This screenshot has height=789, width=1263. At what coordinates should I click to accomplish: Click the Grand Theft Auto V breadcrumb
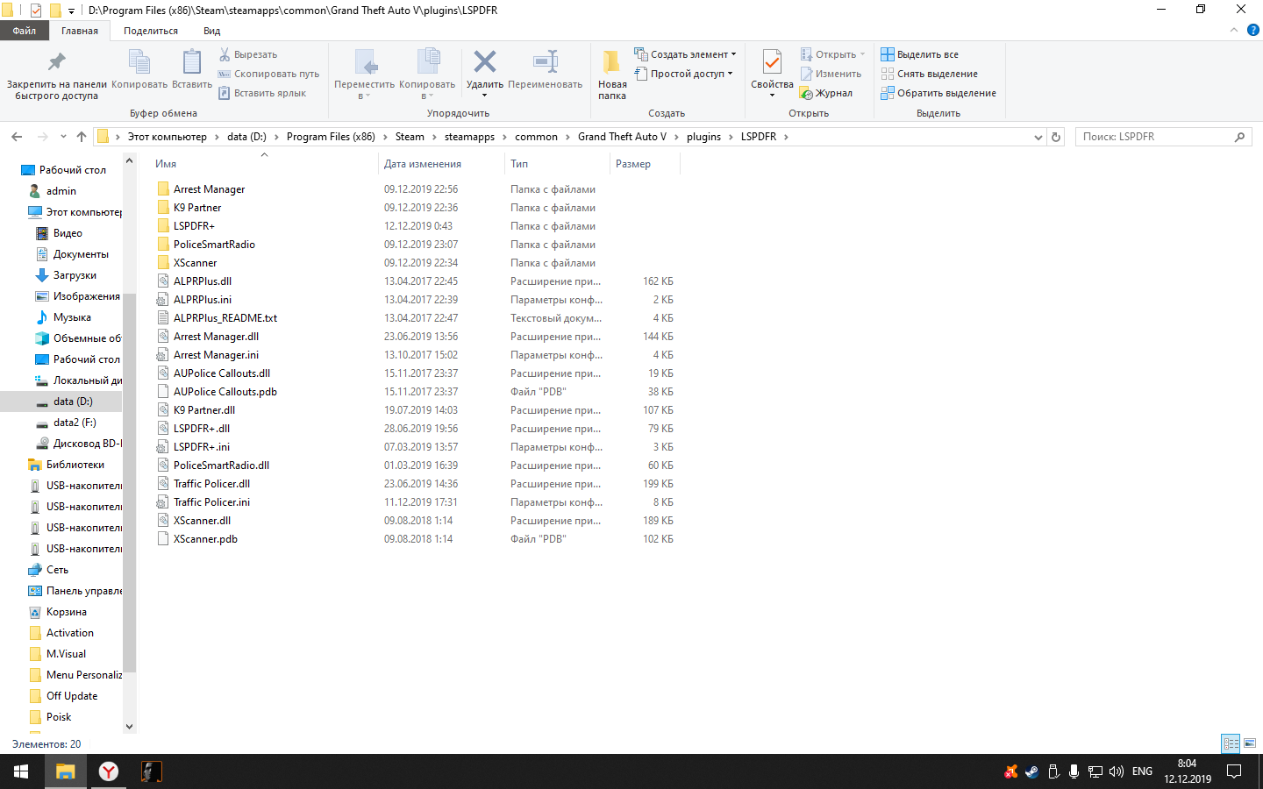(x=622, y=137)
